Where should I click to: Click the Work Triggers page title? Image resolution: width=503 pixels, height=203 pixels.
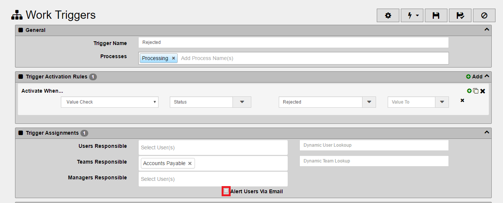[x=61, y=15]
